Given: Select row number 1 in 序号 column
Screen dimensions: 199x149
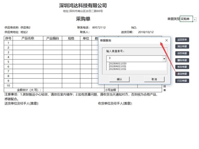Looking at the screenshot, I should (8, 43).
